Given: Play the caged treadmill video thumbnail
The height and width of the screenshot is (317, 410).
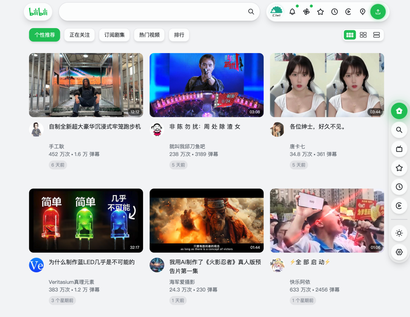Looking at the screenshot, I should (86, 85).
